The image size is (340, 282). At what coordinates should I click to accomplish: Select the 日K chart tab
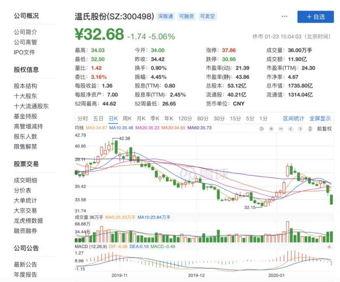113,118
